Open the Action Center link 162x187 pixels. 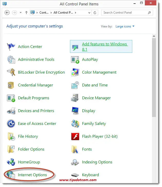click(30, 47)
